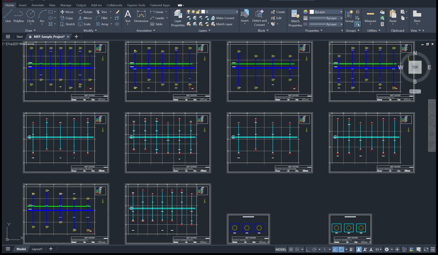Select the Mirror tool
438x255 pixels.
tap(85, 18)
